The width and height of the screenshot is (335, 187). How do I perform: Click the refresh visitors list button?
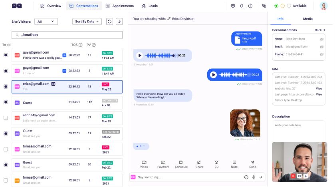109,21
